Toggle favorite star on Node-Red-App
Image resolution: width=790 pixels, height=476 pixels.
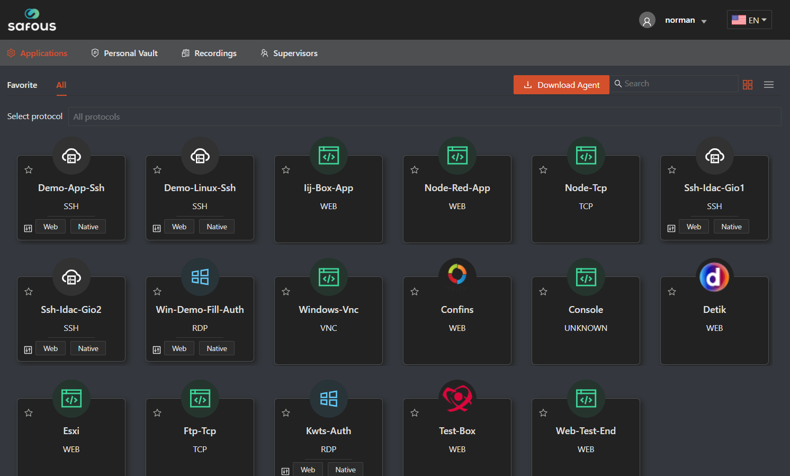tap(415, 170)
